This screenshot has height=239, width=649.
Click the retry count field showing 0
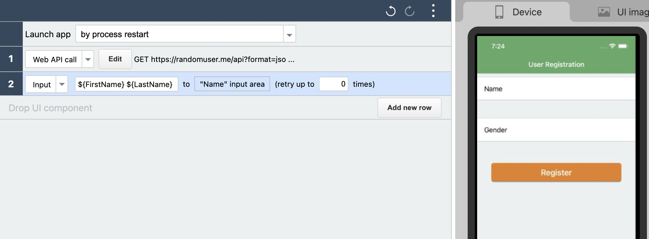(334, 84)
